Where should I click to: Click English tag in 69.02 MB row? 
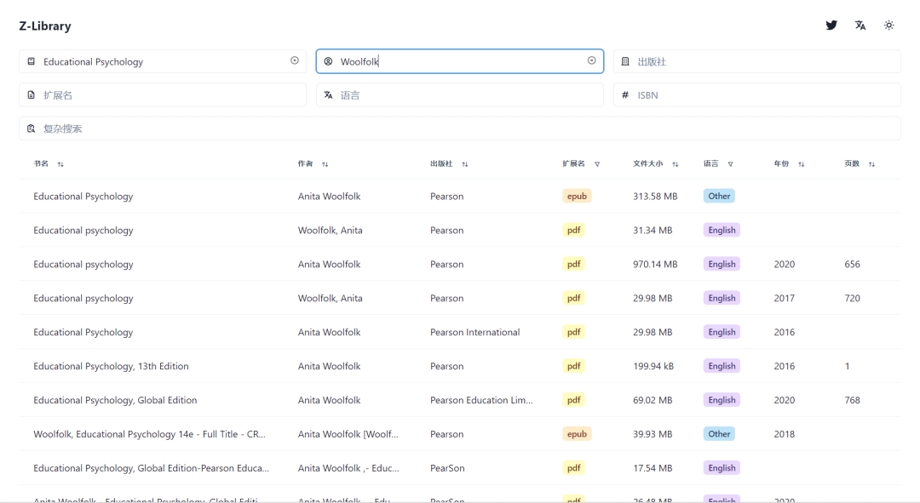click(722, 400)
